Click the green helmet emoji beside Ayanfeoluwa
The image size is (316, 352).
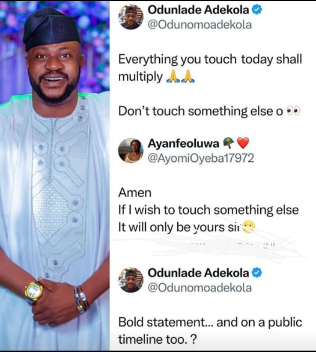point(229,143)
